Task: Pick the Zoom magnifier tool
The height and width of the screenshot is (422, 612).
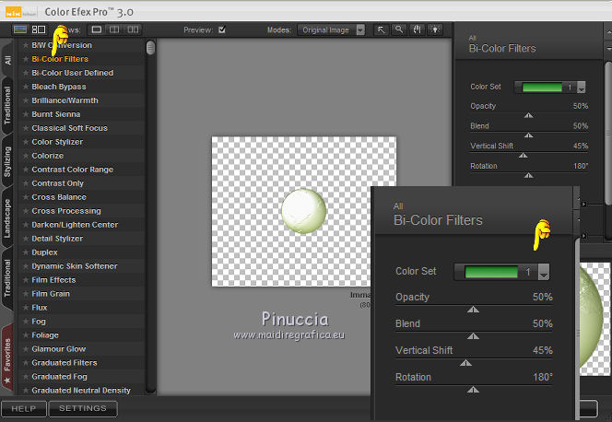Action: (399, 29)
